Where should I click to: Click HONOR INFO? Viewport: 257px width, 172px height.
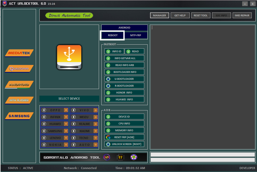click(x=124, y=93)
